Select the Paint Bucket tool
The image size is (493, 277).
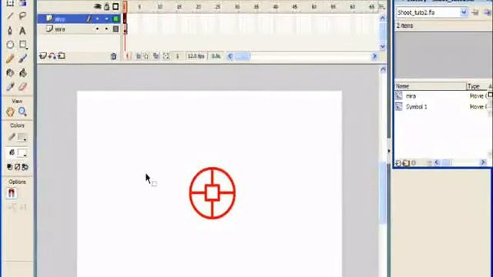[22, 73]
